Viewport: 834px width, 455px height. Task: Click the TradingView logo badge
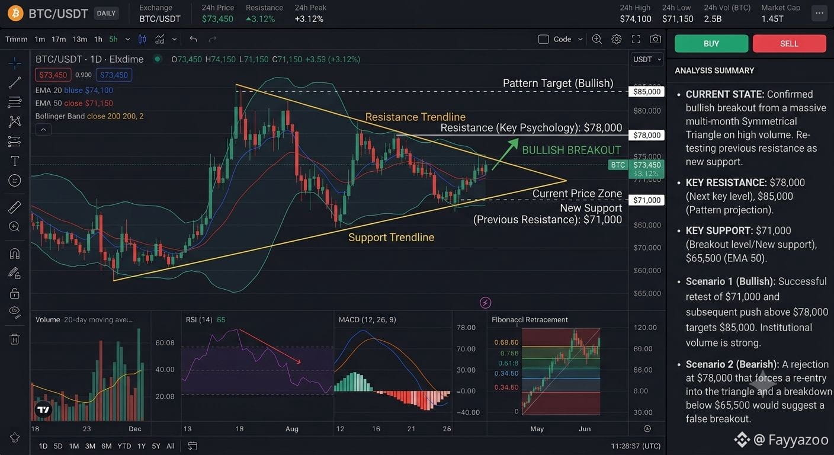pos(43,409)
